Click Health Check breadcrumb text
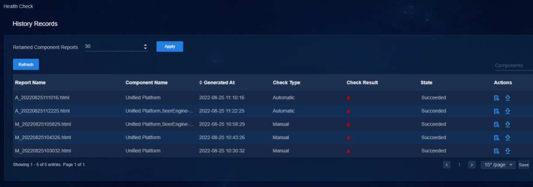 [18, 7]
